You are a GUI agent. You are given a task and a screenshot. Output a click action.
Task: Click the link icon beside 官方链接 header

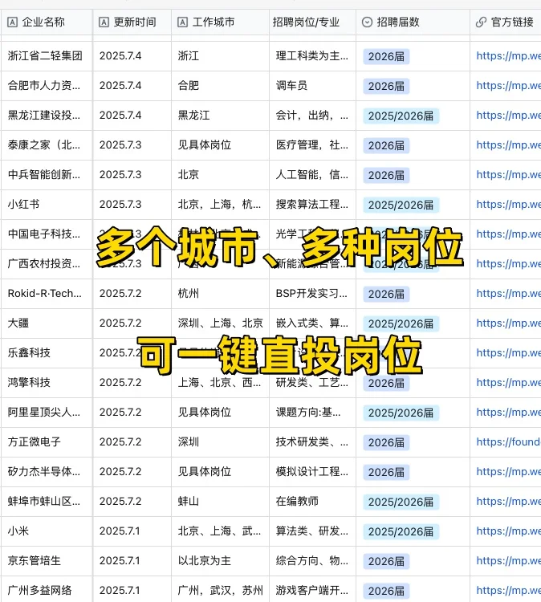coord(481,22)
